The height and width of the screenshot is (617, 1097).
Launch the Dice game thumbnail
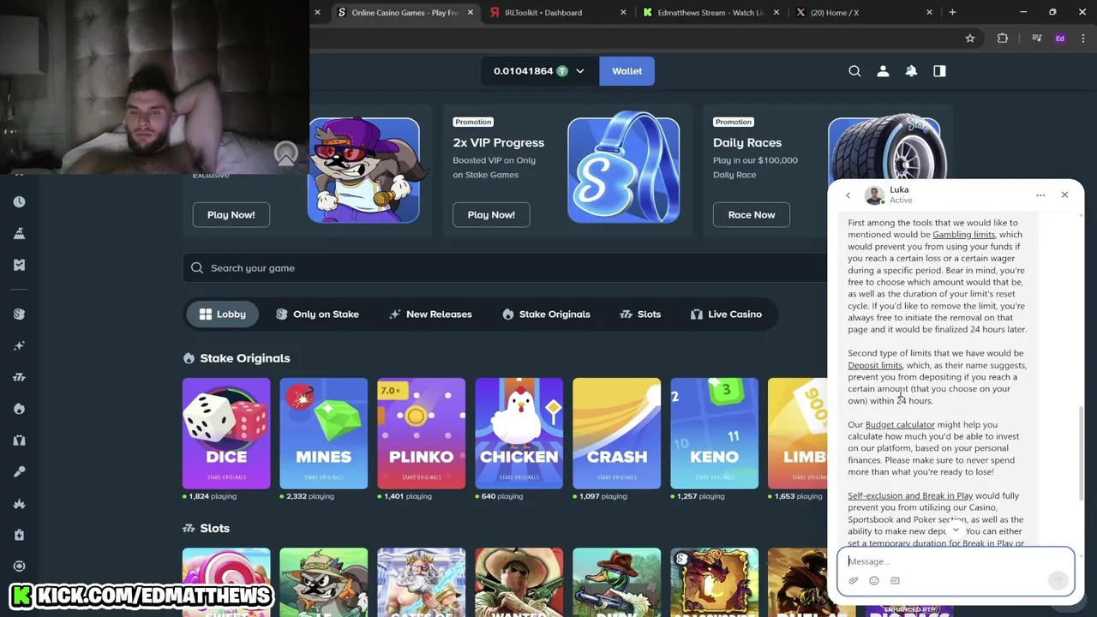click(x=226, y=434)
